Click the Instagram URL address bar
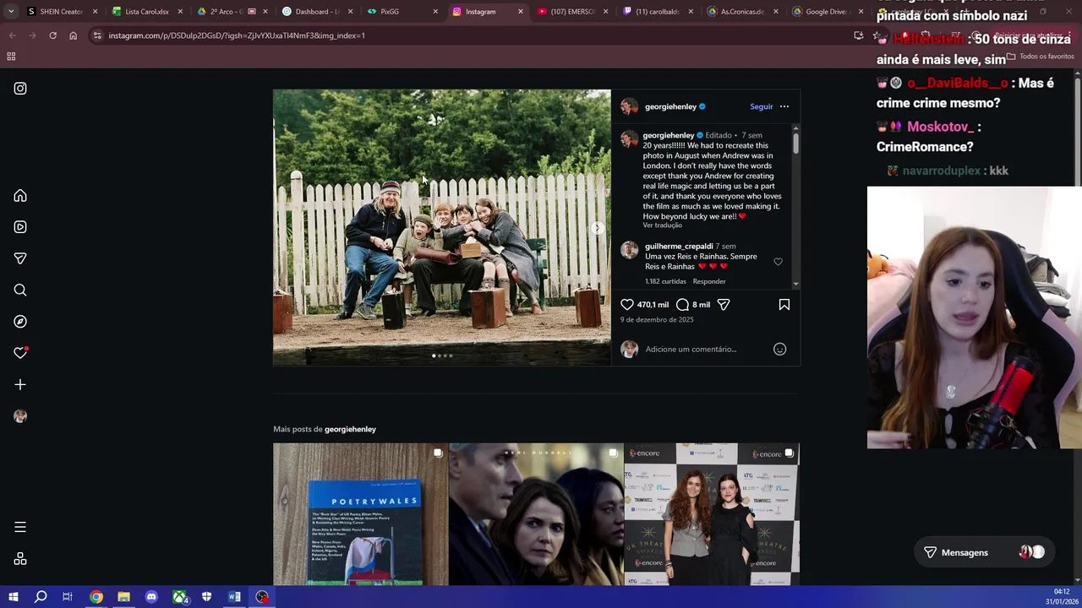The height and width of the screenshot is (608, 1082). 473,35
